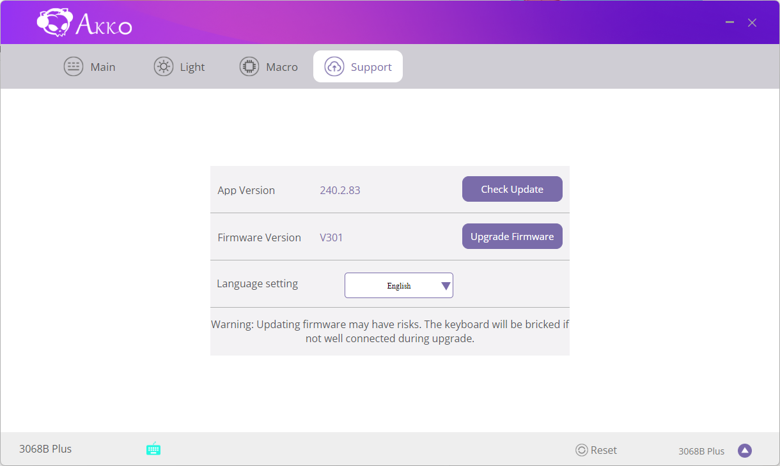The image size is (780, 466).
Task: Click the Language setting label
Action: click(x=257, y=283)
